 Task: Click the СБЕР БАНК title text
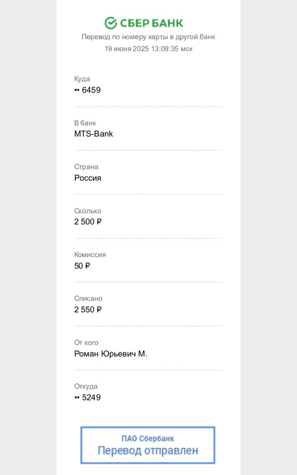point(152,23)
